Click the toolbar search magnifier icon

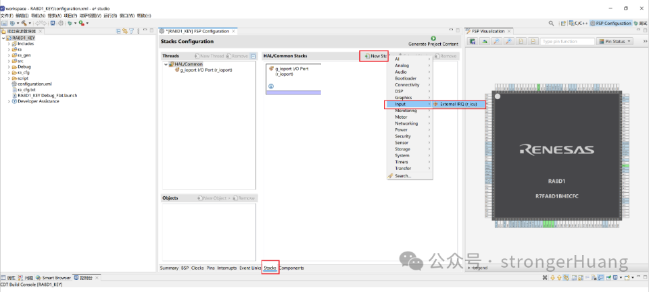(x=551, y=23)
